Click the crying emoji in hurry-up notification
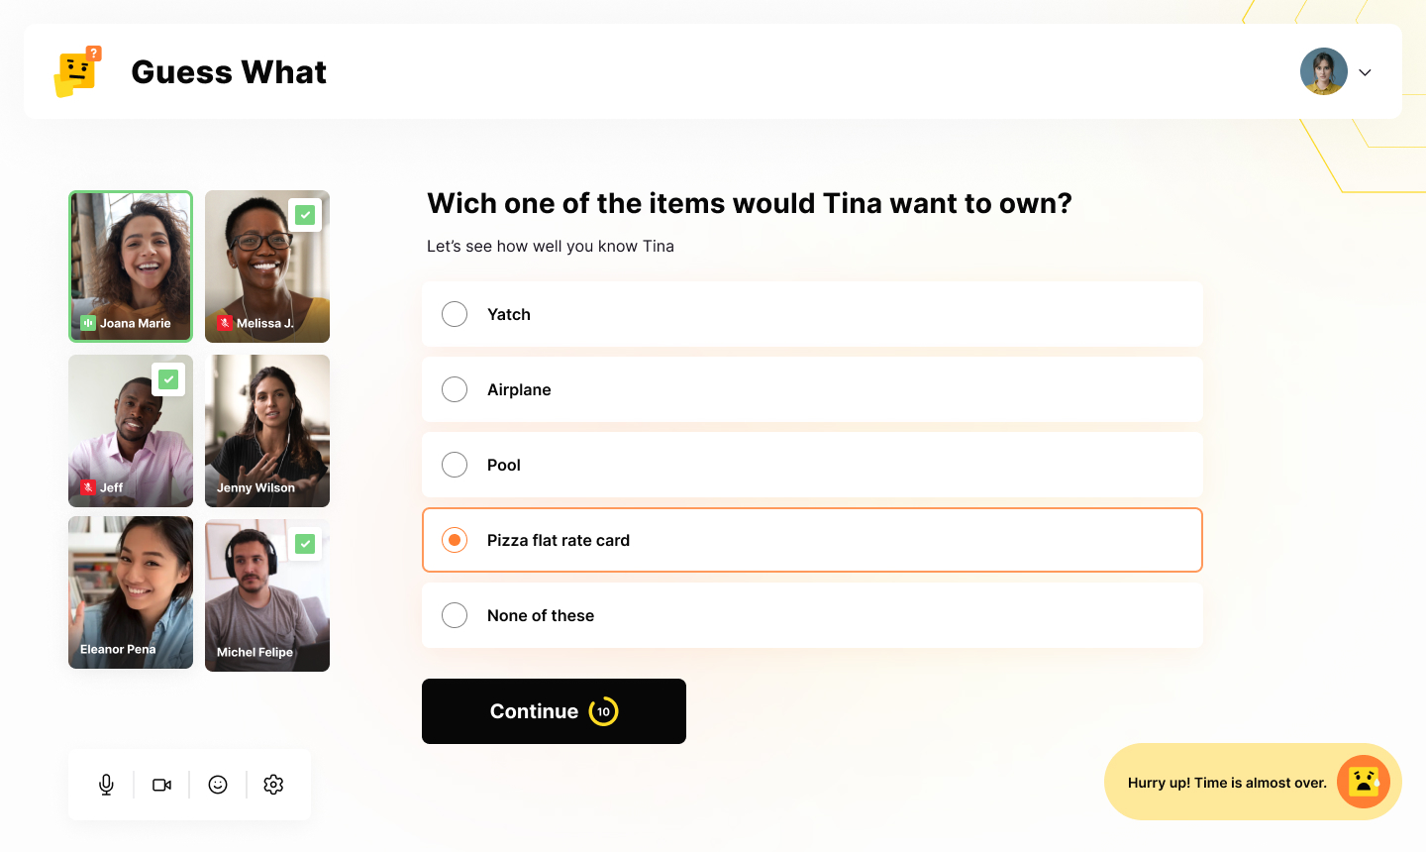Screen dimensions: 1426x852 click(1364, 782)
